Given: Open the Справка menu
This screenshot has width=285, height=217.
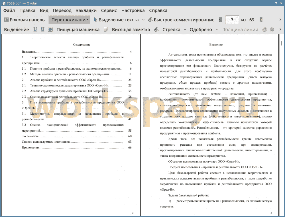Looking at the screenshot, I should (158, 11).
